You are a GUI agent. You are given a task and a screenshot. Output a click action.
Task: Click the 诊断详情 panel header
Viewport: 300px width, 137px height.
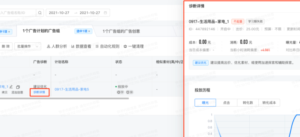tap(196, 6)
